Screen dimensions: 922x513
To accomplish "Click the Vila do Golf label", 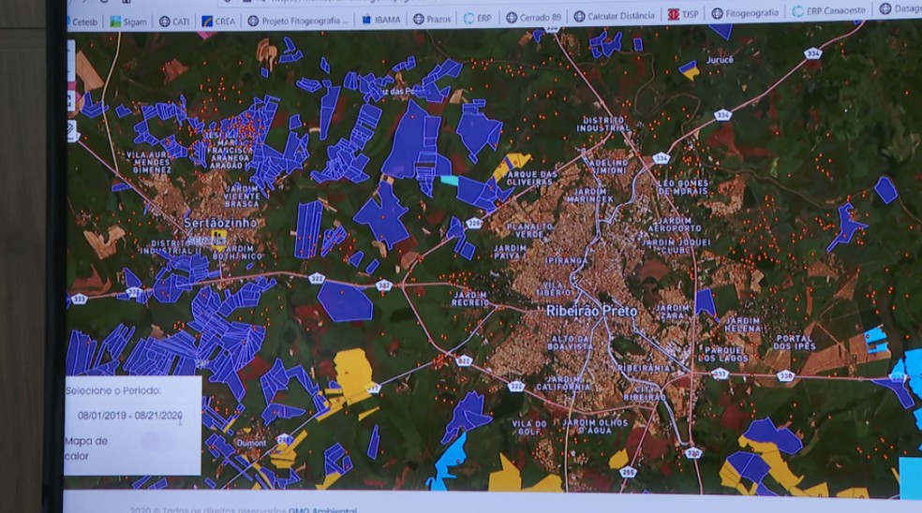I will coord(529,427).
